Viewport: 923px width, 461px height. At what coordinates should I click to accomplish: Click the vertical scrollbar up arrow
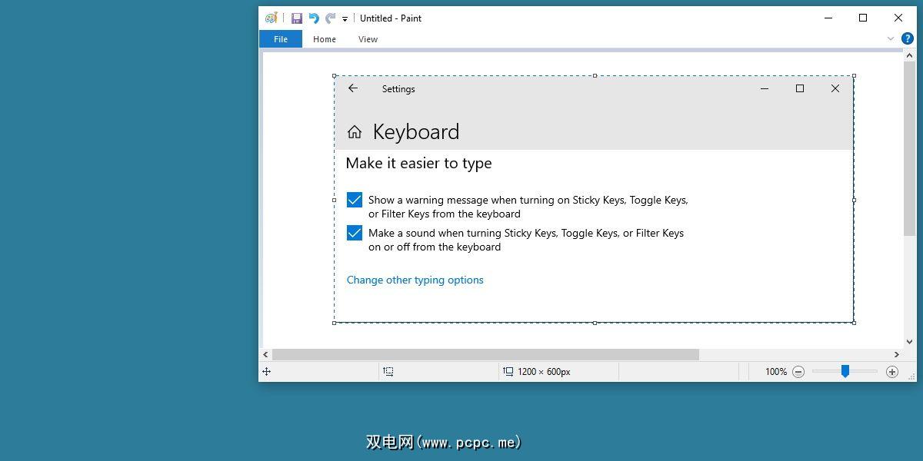909,57
